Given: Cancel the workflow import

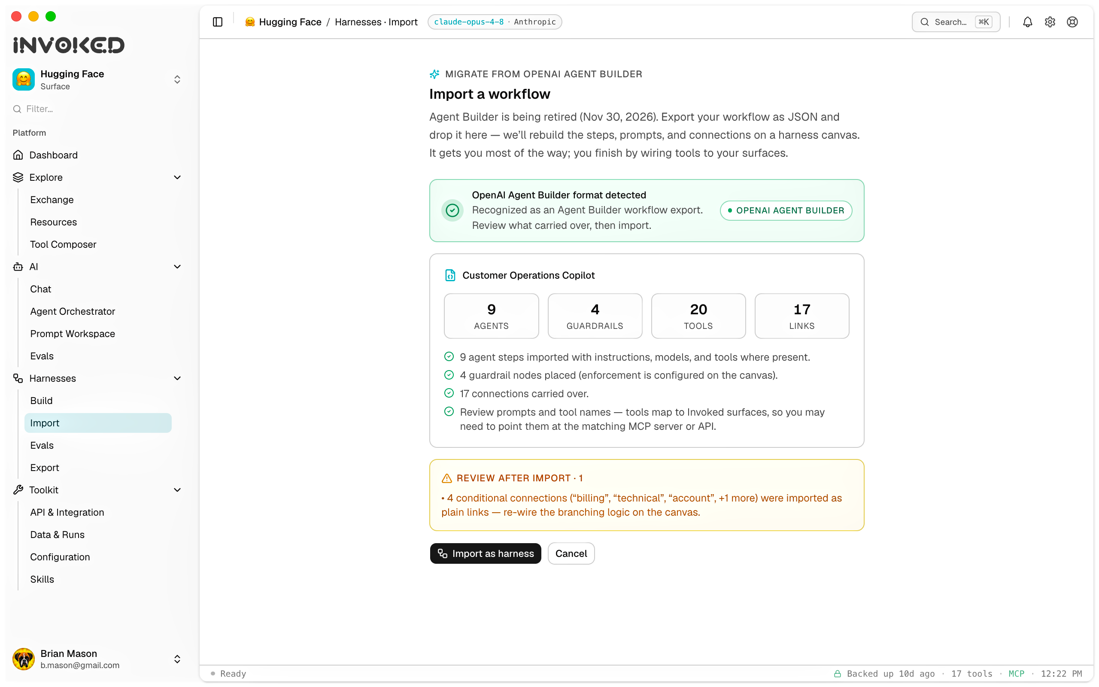Looking at the screenshot, I should pyautogui.click(x=571, y=553).
